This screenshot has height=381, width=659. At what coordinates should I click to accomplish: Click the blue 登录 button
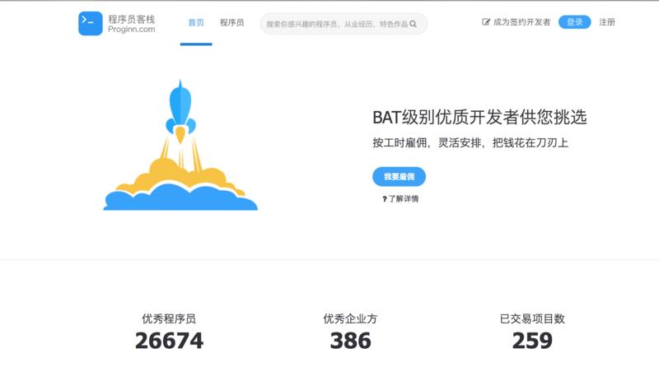pos(574,22)
